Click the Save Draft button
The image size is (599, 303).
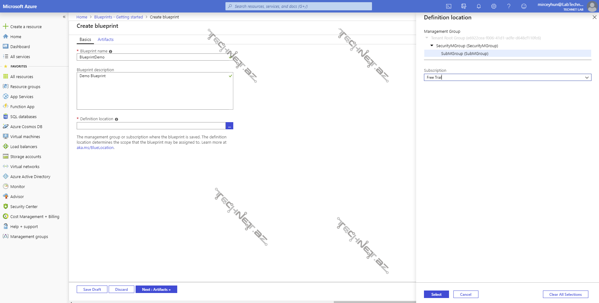92,290
